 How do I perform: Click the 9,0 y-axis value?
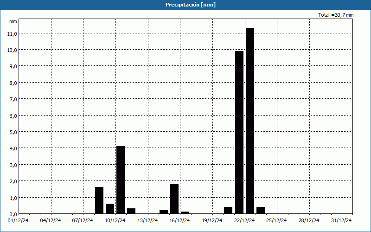13,66
